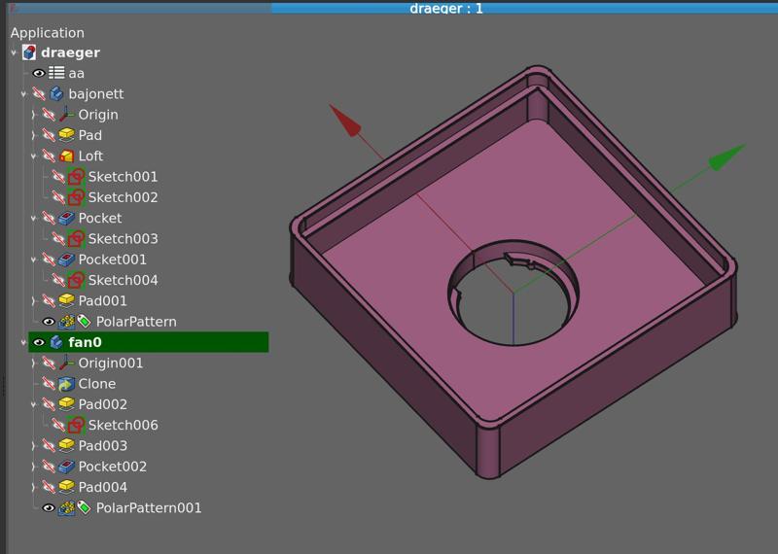778x554 pixels.
Task: Collapse the Pocket feature node
Action: point(33,219)
